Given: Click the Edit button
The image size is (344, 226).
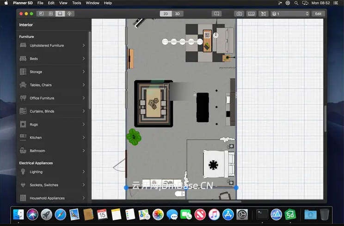Looking at the screenshot, I should (318, 14).
